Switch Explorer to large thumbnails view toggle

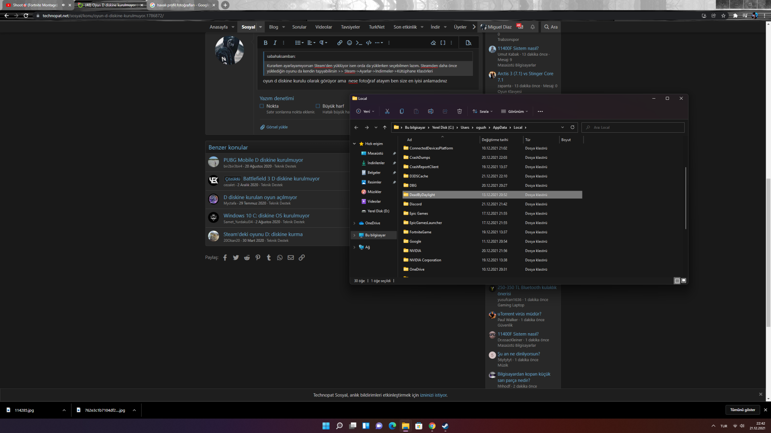click(x=684, y=281)
